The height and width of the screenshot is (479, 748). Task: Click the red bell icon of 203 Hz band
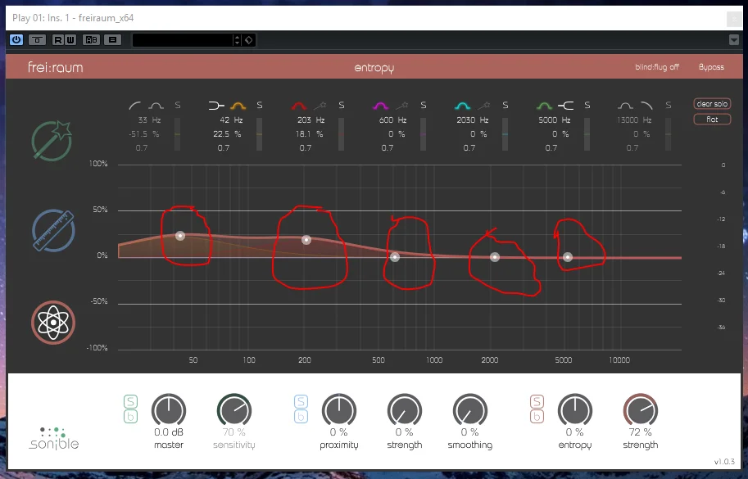(x=299, y=106)
